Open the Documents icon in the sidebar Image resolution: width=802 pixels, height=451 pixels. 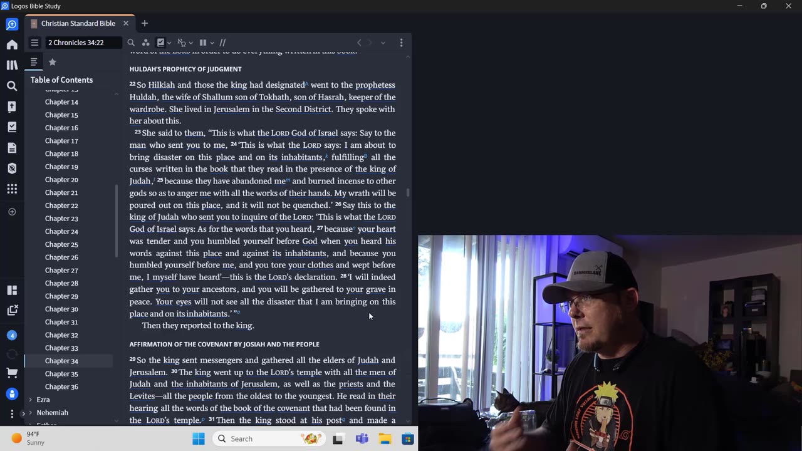click(12, 148)
